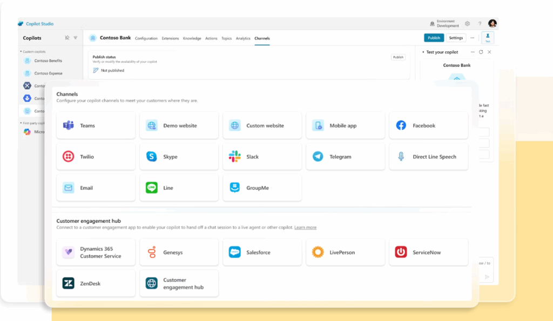
Task: Click the Skype channel icon
Action: pyautogui.click(x=152, y=157)
